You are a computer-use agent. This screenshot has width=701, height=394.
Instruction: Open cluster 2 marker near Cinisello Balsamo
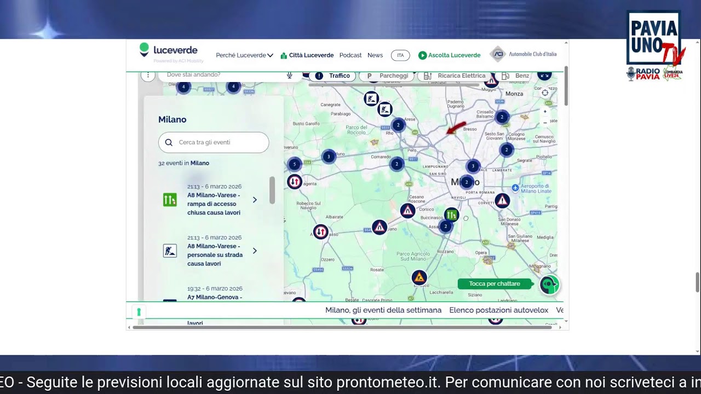[502, 117]
